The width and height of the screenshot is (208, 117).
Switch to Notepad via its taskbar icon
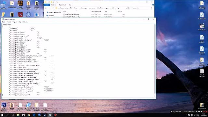(x=50, y=115)
